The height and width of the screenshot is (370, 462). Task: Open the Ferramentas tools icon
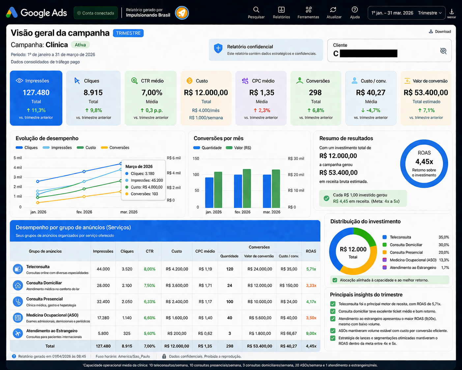tap(308, 10)
